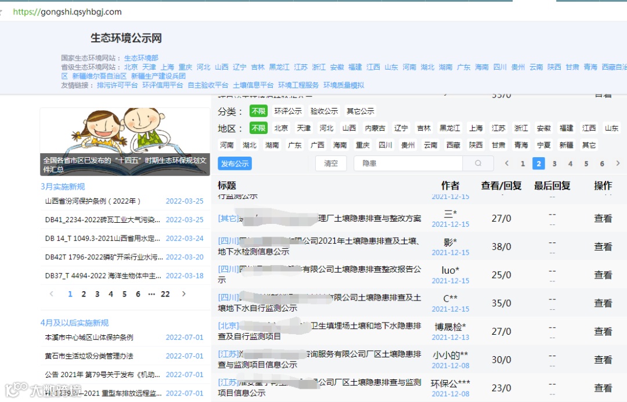Viewport: 627px width, 402px height.
Task: Click the 3月实施新规 section heading
Action: pos(63,187)
